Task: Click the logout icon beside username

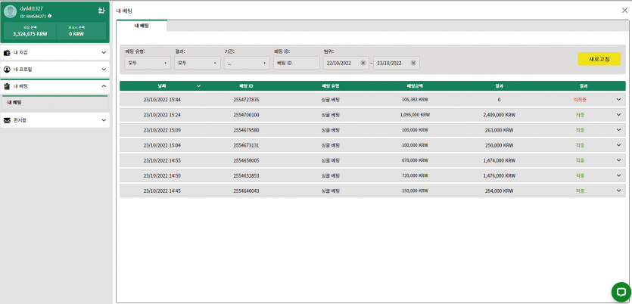Action: 101,11
